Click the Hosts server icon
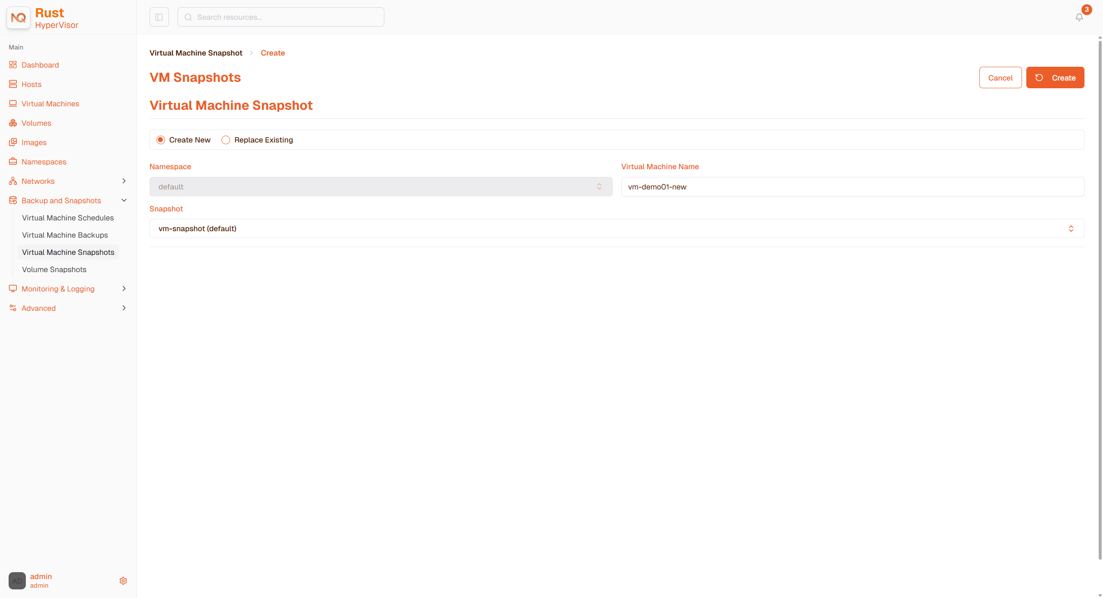This screenshot has width=1103, height=598. pyautogui.click(x=13, y=84)
